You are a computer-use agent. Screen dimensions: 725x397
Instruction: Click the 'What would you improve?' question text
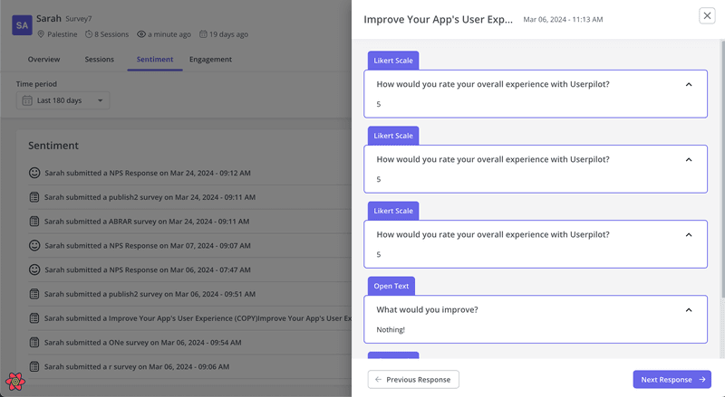427,310
